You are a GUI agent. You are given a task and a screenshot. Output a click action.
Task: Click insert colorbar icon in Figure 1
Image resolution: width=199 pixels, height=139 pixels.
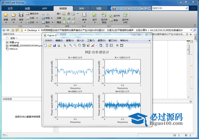pyautogui.click(x=107, y=45)
